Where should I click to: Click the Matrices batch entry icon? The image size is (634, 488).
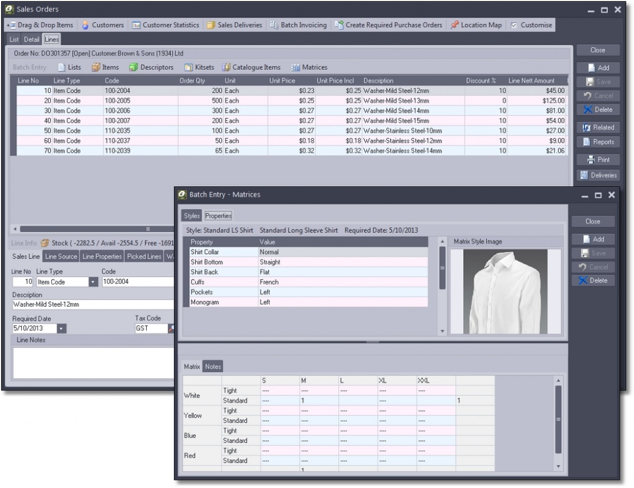tap(296, 67)
